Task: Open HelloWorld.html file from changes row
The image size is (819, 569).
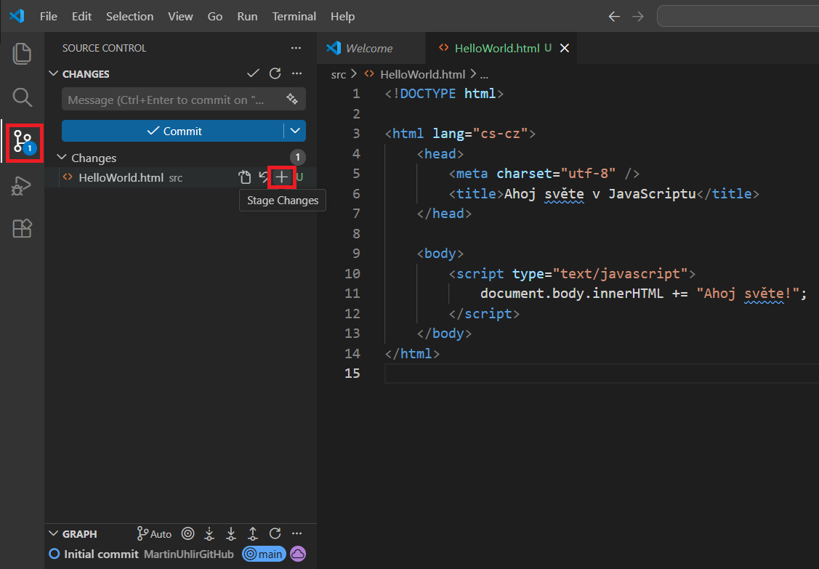Action: pyautogui.click(x=244, y=177)
